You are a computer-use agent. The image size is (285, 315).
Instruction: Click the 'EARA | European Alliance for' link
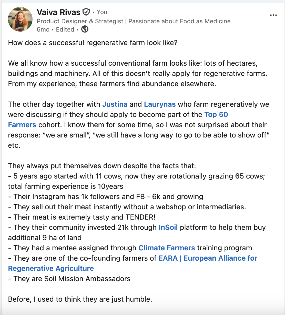[208, 258]
